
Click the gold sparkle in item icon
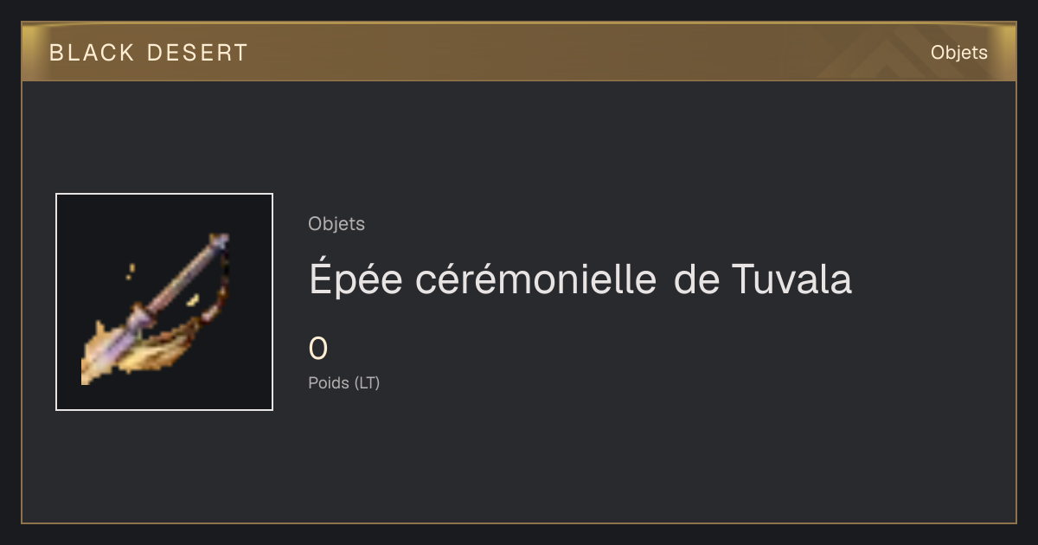pos(130,272)
